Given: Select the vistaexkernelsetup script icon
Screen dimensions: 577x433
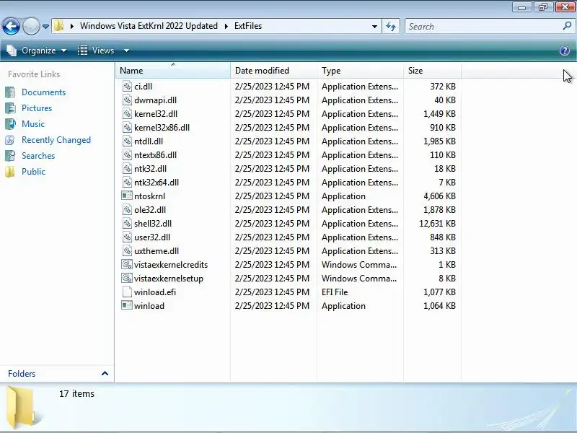Looking at the screenshot, I should click(x=127, y=278).
